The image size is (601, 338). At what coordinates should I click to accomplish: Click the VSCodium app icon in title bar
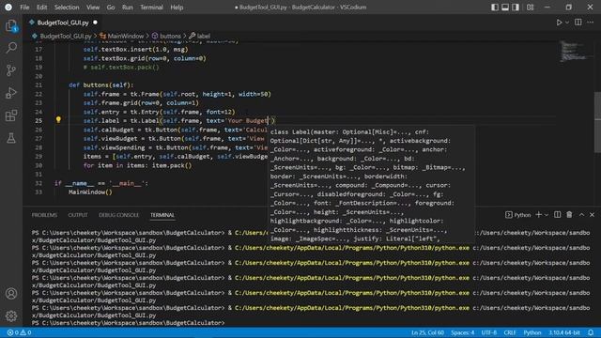[8, 8]
